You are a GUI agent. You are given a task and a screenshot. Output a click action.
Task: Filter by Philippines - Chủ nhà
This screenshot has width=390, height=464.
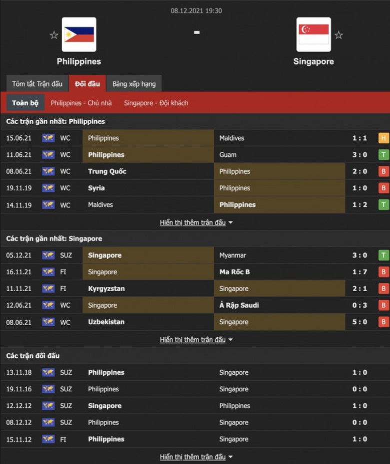[81, 103]
